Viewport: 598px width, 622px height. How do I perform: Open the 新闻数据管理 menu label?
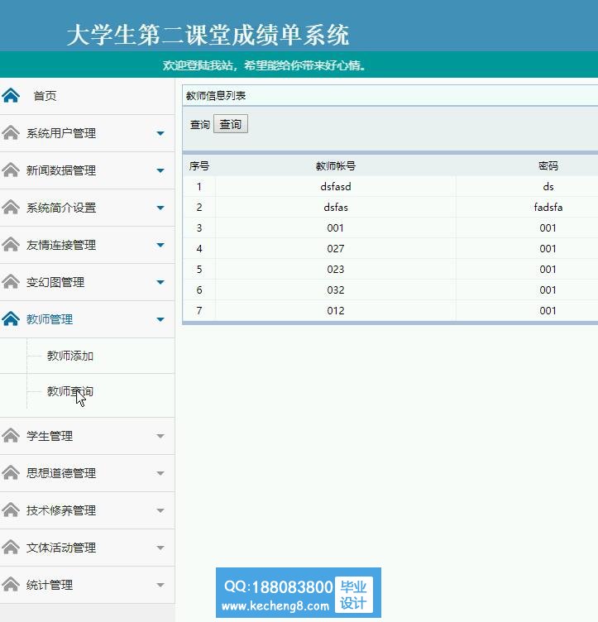(61, 170)
